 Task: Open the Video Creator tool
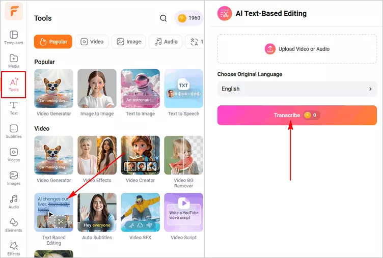(140, 159)
